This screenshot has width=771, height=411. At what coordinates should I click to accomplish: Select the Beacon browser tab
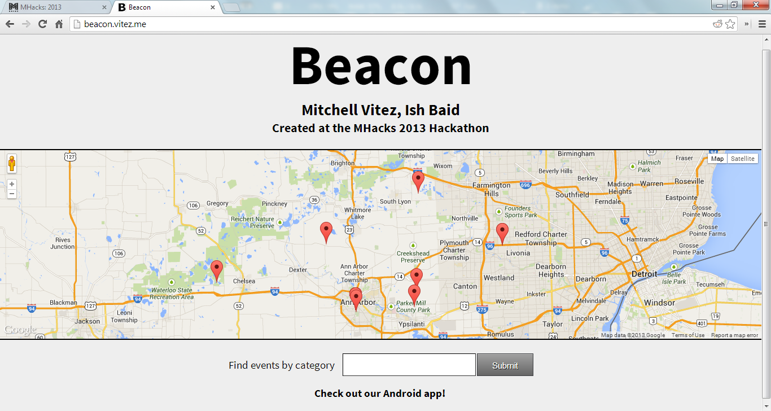165,7
